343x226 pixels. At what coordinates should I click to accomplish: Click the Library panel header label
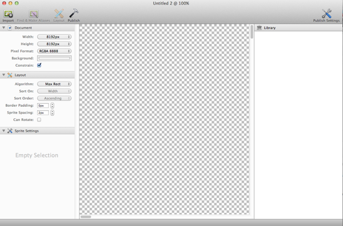pyautogui.click(x=270, y=28)
